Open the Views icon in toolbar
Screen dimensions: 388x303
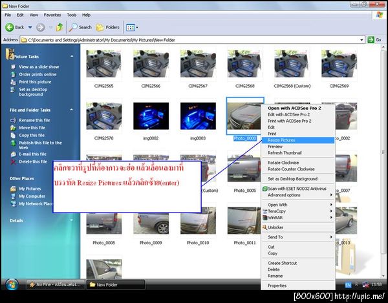131,27
